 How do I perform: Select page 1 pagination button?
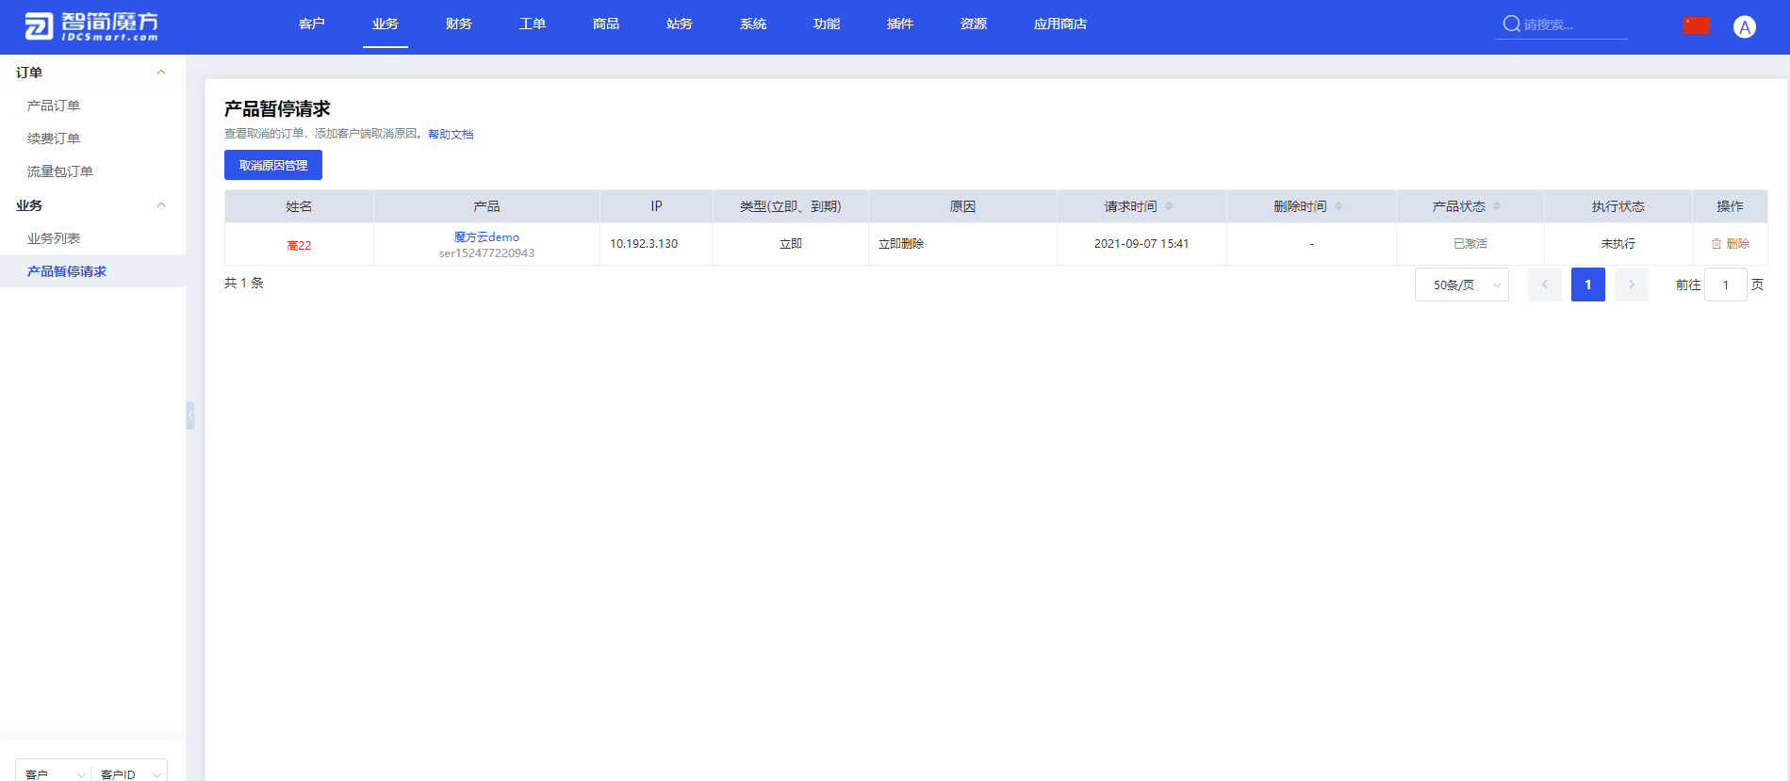[x=1588, y=285]
